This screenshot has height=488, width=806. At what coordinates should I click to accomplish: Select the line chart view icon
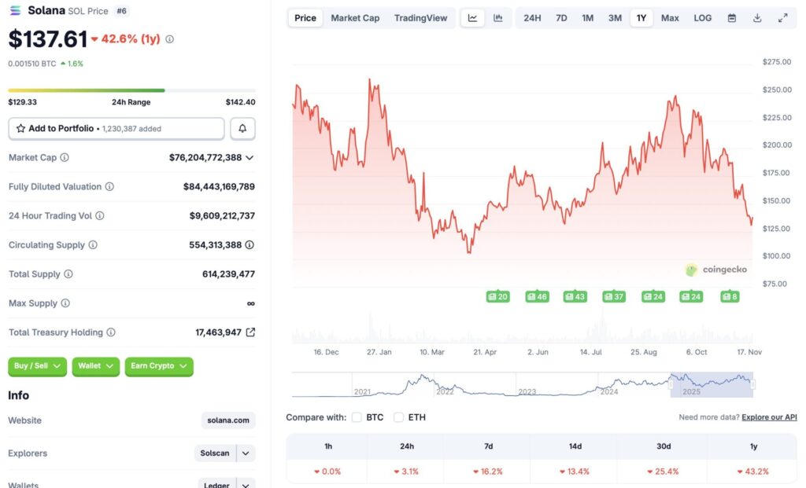[472, 17]
